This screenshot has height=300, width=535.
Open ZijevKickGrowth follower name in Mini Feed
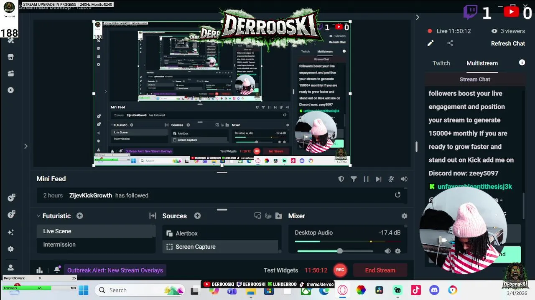[90, 195]
